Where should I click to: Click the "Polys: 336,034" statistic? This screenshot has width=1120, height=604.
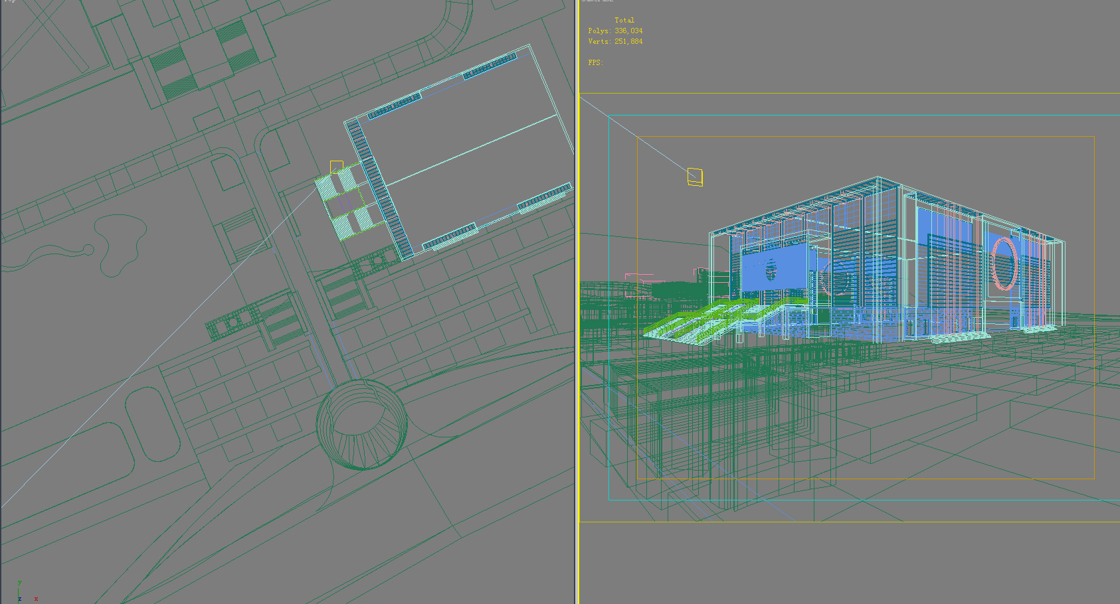pyautogui.click(x=615, y=31)
